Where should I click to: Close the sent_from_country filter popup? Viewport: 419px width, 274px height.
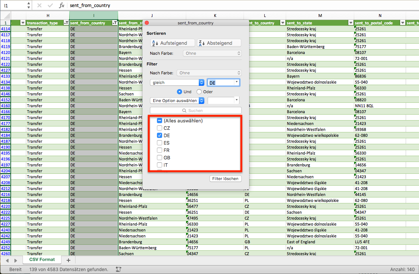coord(147,23)
